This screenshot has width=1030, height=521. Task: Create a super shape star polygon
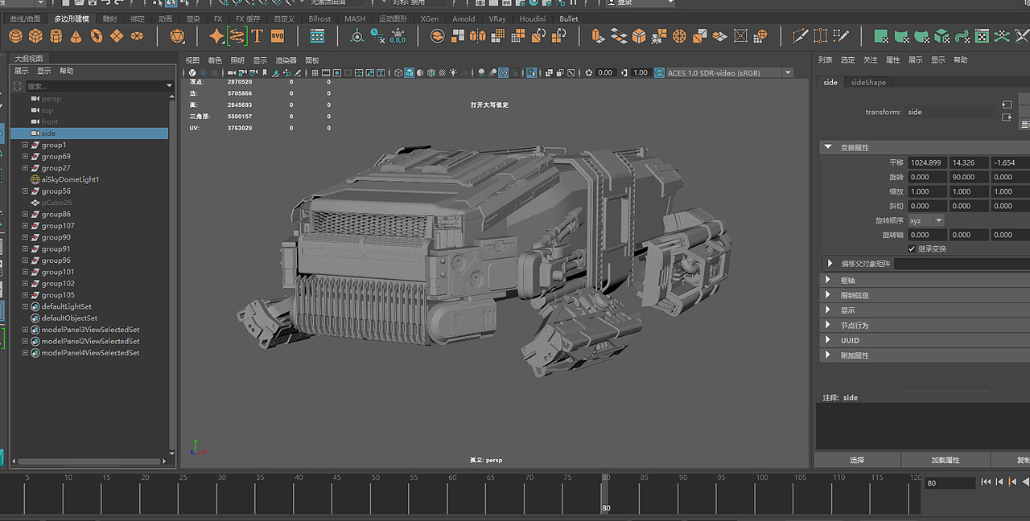click(216, 35)
